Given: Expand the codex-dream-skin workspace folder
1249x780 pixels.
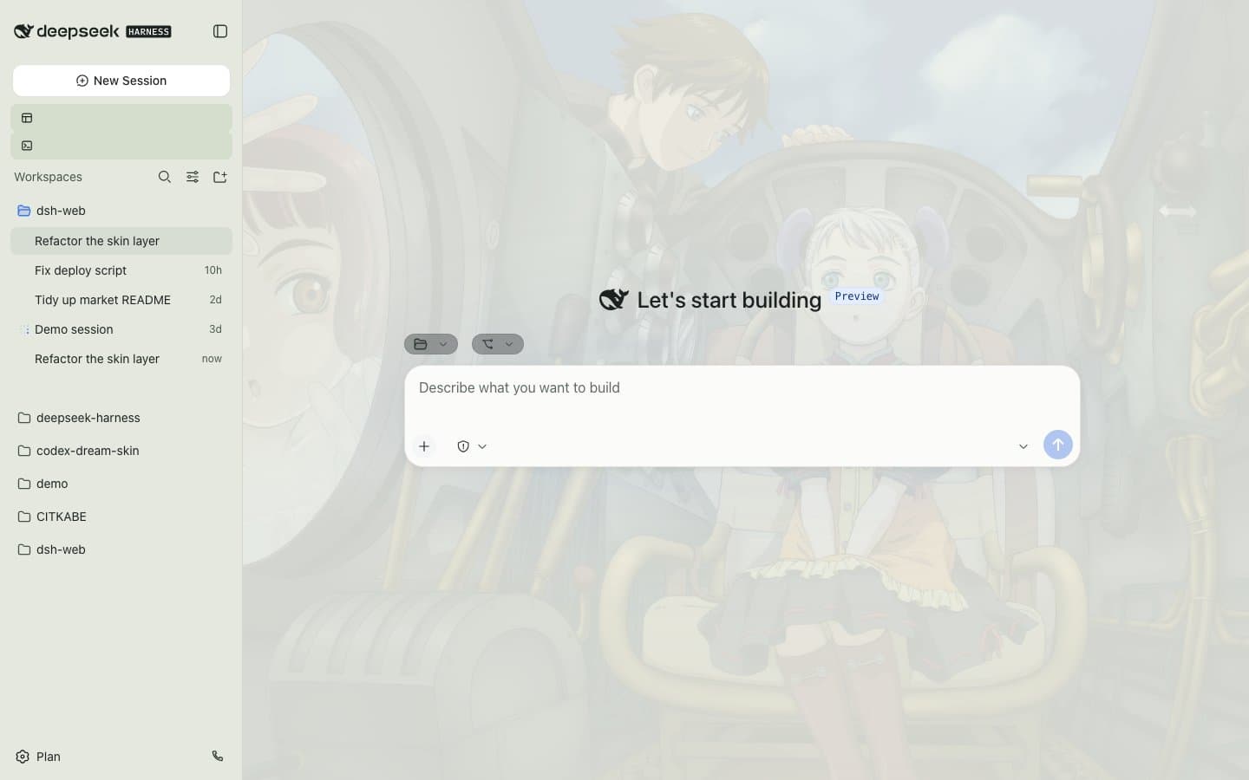Looking at the screenshot, I should 121,451.
